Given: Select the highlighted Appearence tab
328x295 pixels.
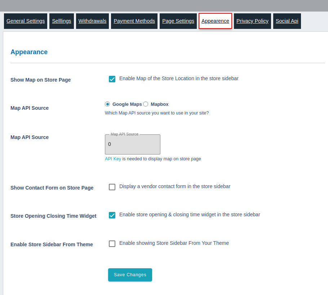Looking at the screenshot, I should [215, 21].
